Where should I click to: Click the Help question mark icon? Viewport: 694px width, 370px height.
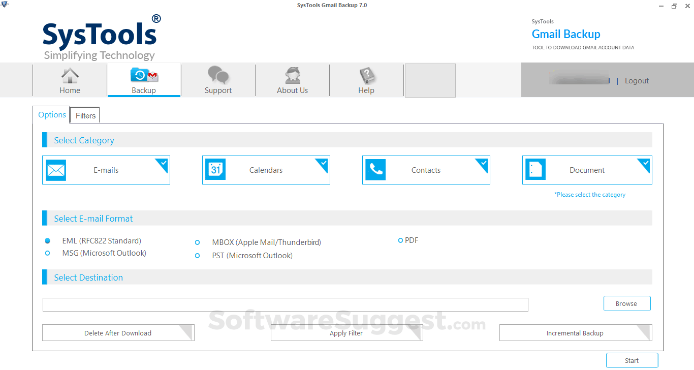(x=366, y=75)
